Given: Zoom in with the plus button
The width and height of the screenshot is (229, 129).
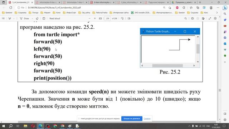Looking at the screenshot, I should pos(95,18).
